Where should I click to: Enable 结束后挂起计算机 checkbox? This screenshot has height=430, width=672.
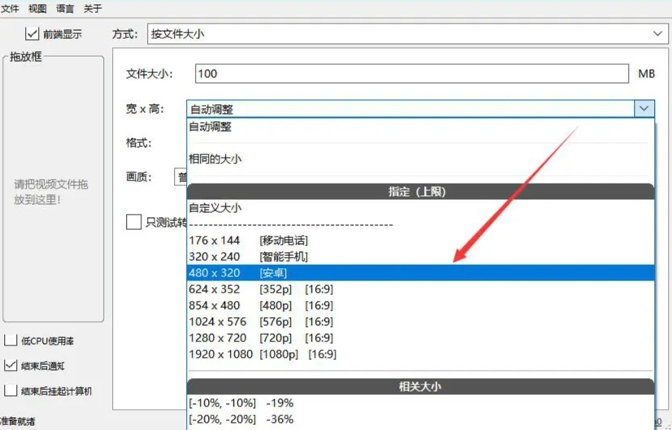pyautogui.click(x=11, y=391)
